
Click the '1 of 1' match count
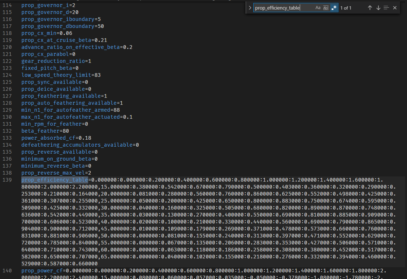click(x=346, y=8)
